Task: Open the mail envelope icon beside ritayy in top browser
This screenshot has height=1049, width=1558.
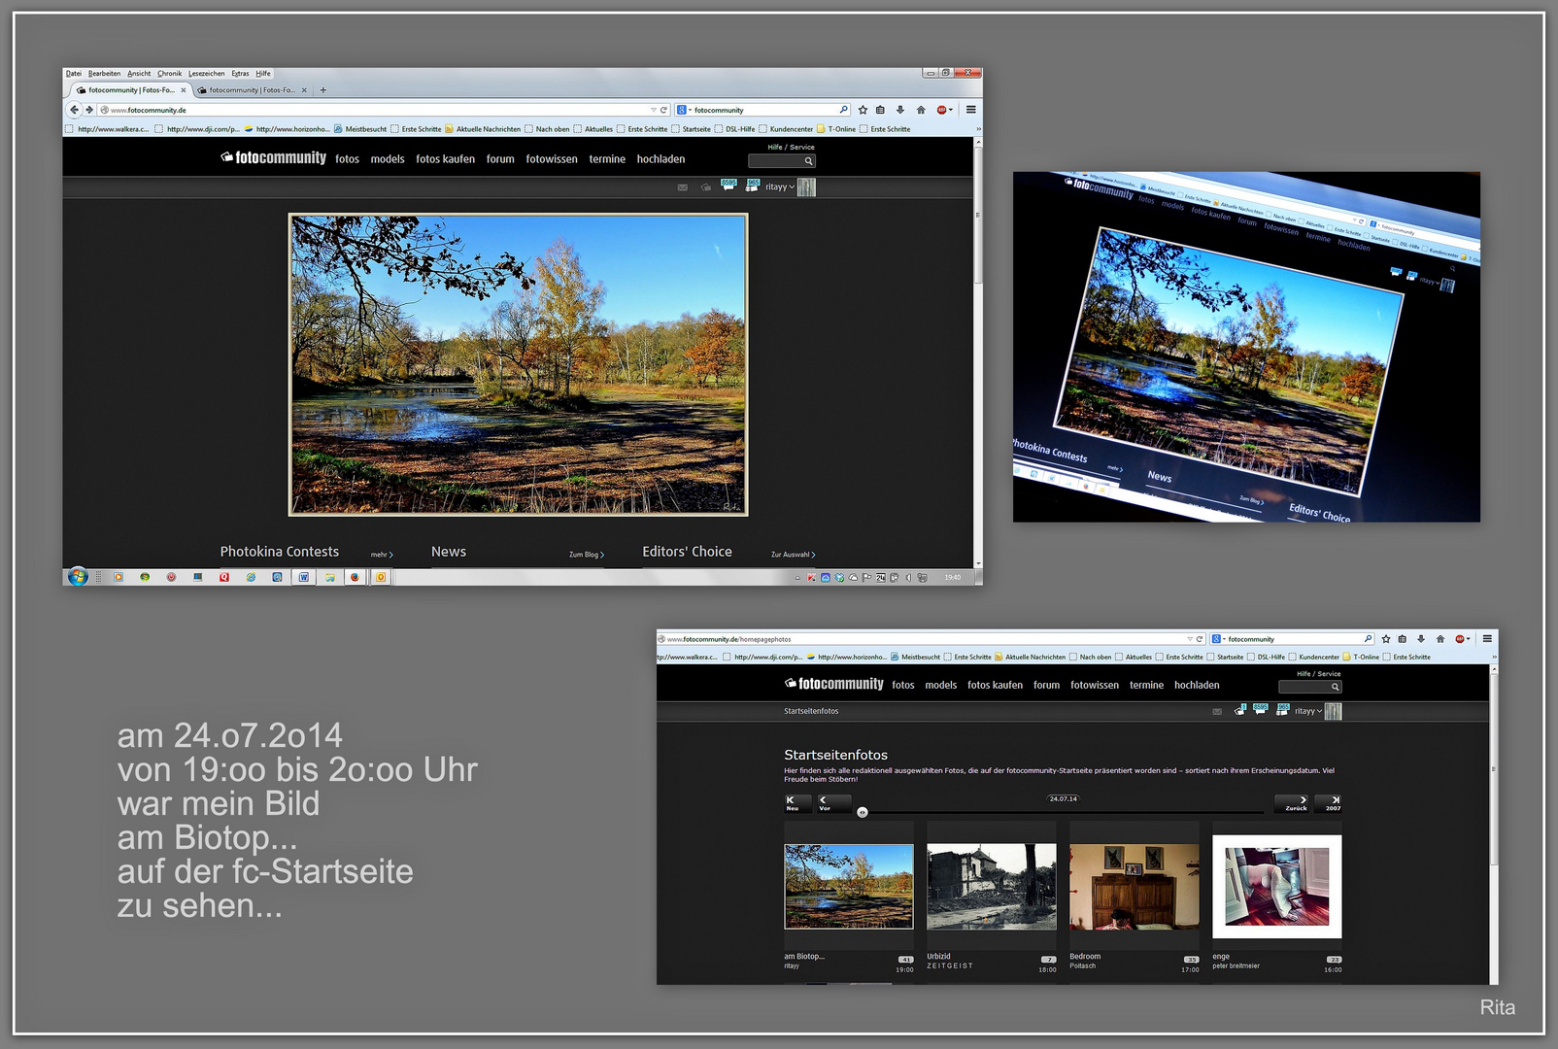Action: pos(683,186)
